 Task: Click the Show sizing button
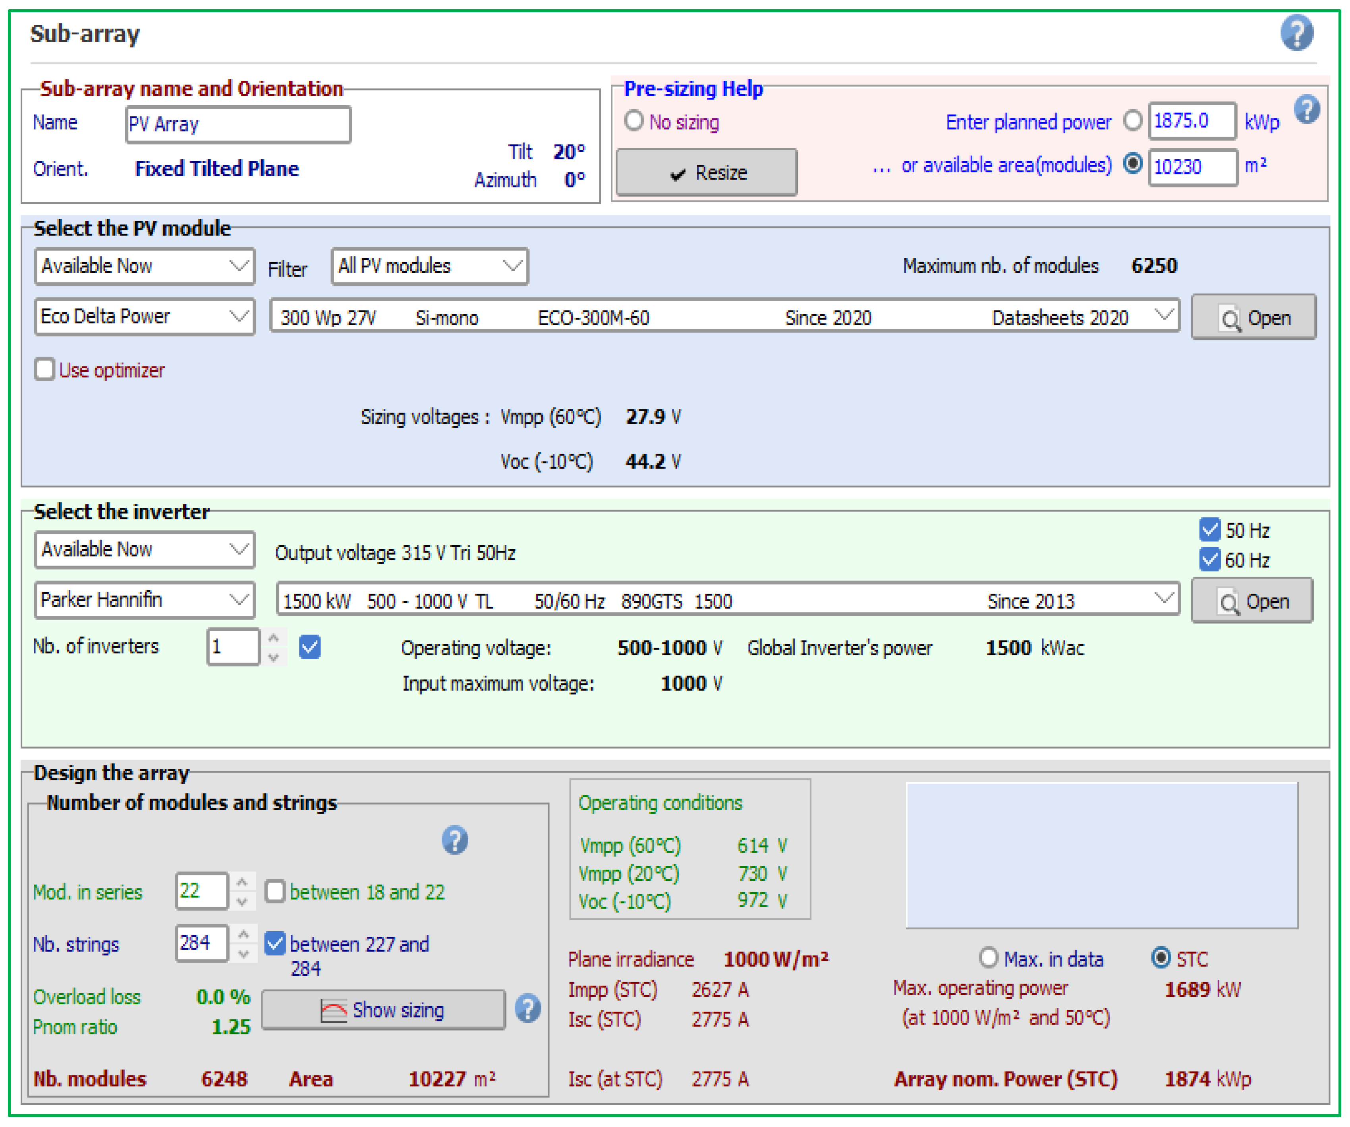point(384,1009)
